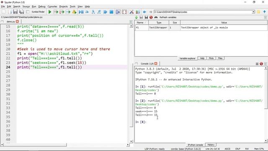Go back to previous cursor position
The height and width of the screenshot is (151, 268).
point(144,12)
